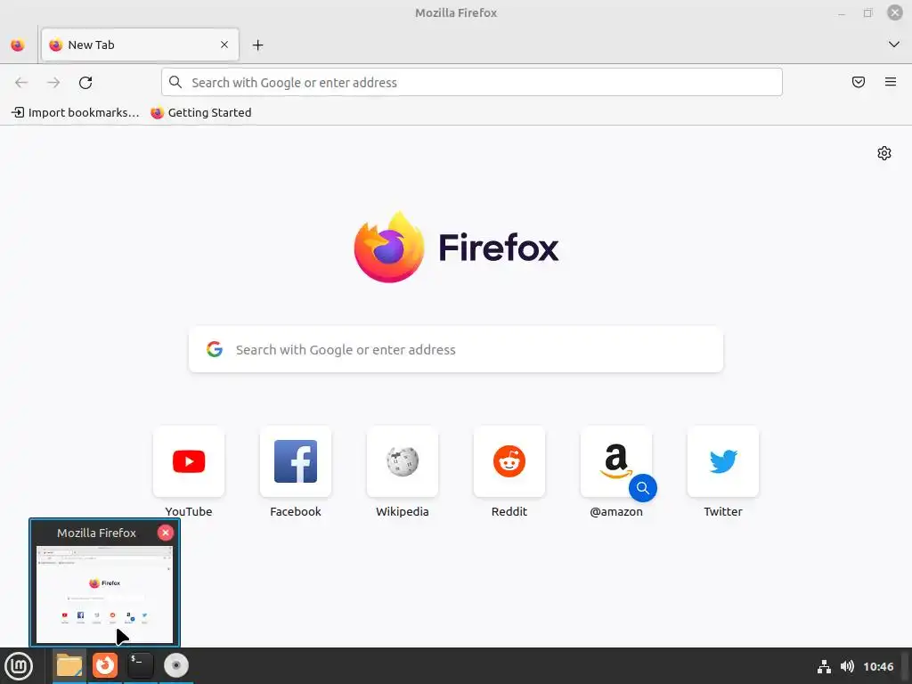Viewport: 912px width, 684px height.
Task: Open the @amazon search shortcut tile
Action: [x=616, y=461]
